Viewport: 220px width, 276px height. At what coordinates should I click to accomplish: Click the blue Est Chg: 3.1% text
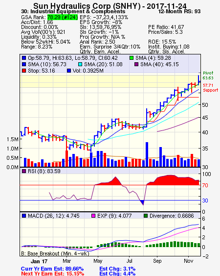click(x=117, y=269)
